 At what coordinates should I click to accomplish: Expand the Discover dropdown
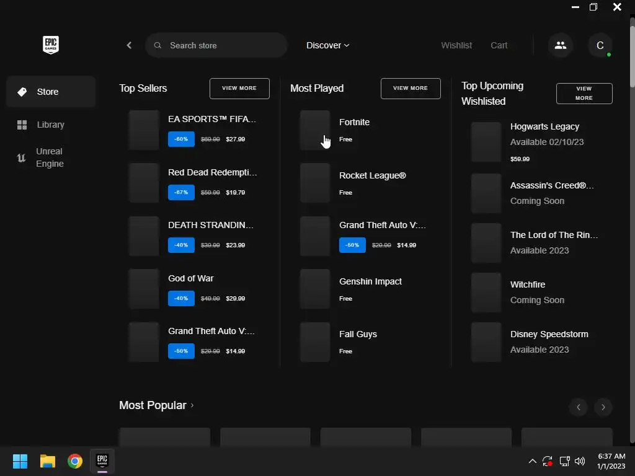327,45
